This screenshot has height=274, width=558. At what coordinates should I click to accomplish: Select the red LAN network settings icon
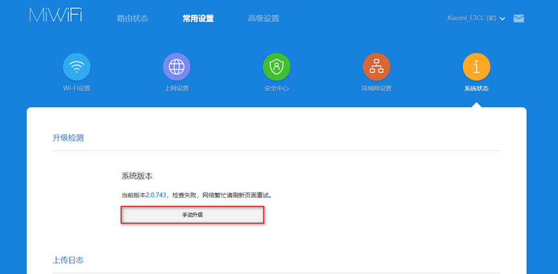tap(376, 66)
